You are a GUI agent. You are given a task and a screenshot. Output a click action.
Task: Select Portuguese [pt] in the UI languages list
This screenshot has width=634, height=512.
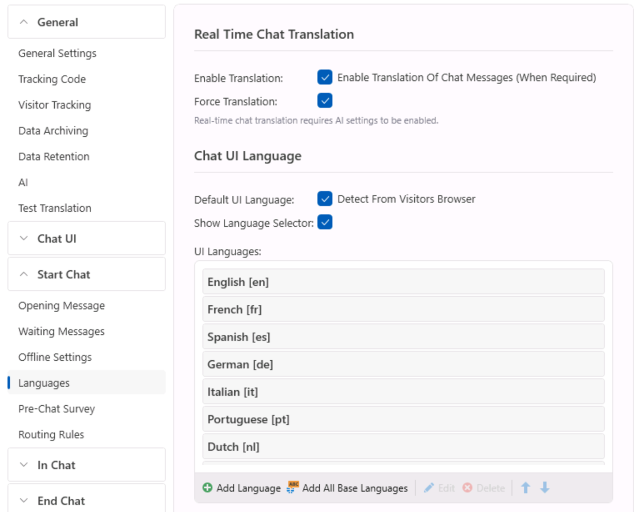coord(403,419)
